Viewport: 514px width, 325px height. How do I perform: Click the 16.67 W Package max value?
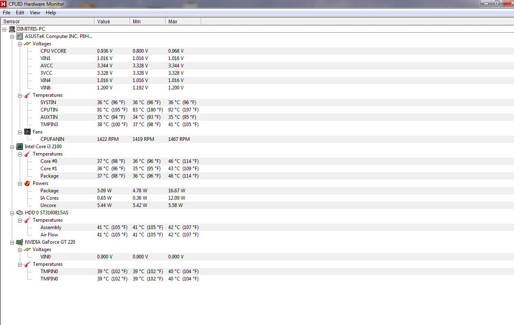177,191
